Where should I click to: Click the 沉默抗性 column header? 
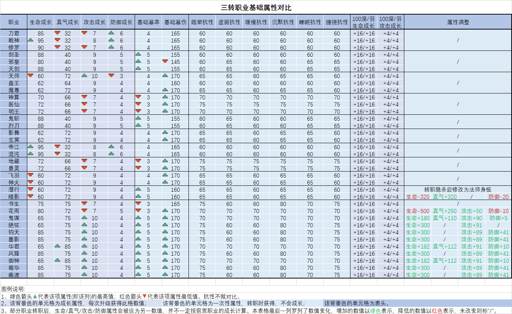[283, 22]
